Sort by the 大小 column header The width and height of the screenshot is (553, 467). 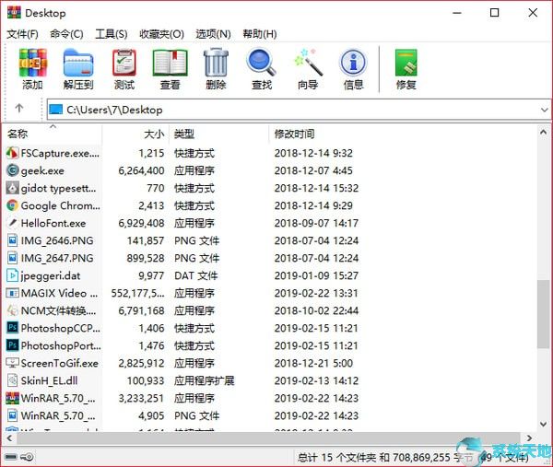[x=135, y=134]
